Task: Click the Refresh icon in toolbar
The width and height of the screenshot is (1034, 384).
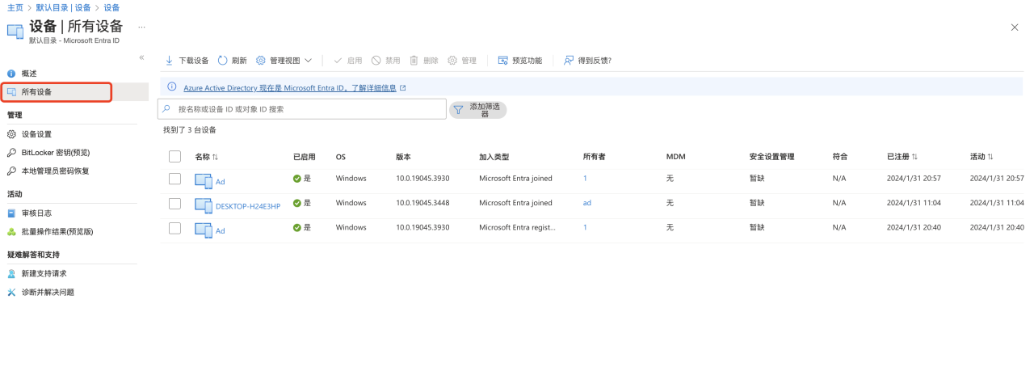Action: click(223, 61)
